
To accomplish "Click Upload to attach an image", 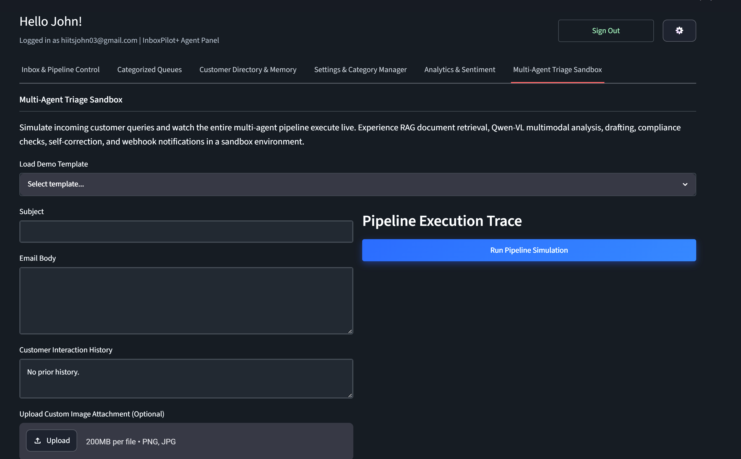I will coord(51,440).
